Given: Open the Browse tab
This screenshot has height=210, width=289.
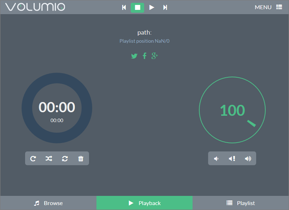Looking at the screenshot, I should 48,203.
